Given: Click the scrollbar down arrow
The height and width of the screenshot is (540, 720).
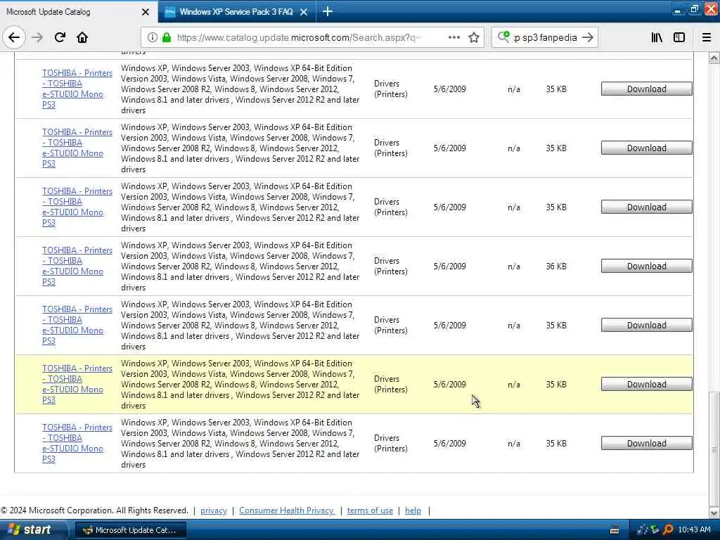Looking at the screenshot, I should (714, 513).
